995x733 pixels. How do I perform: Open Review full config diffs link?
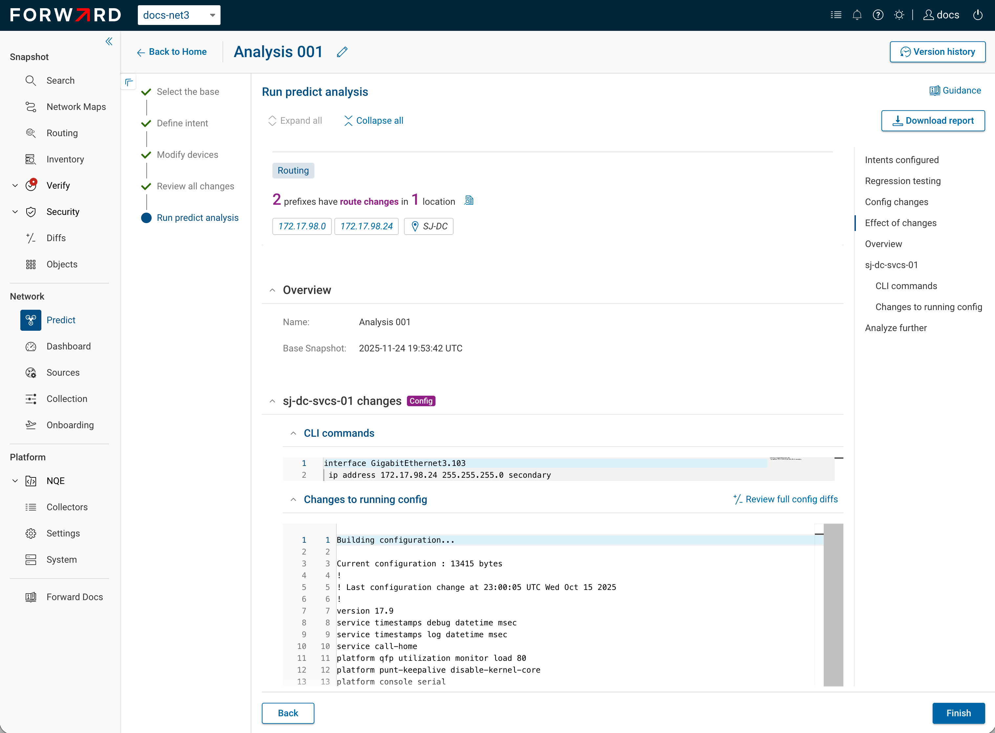(x=785, y=499)
